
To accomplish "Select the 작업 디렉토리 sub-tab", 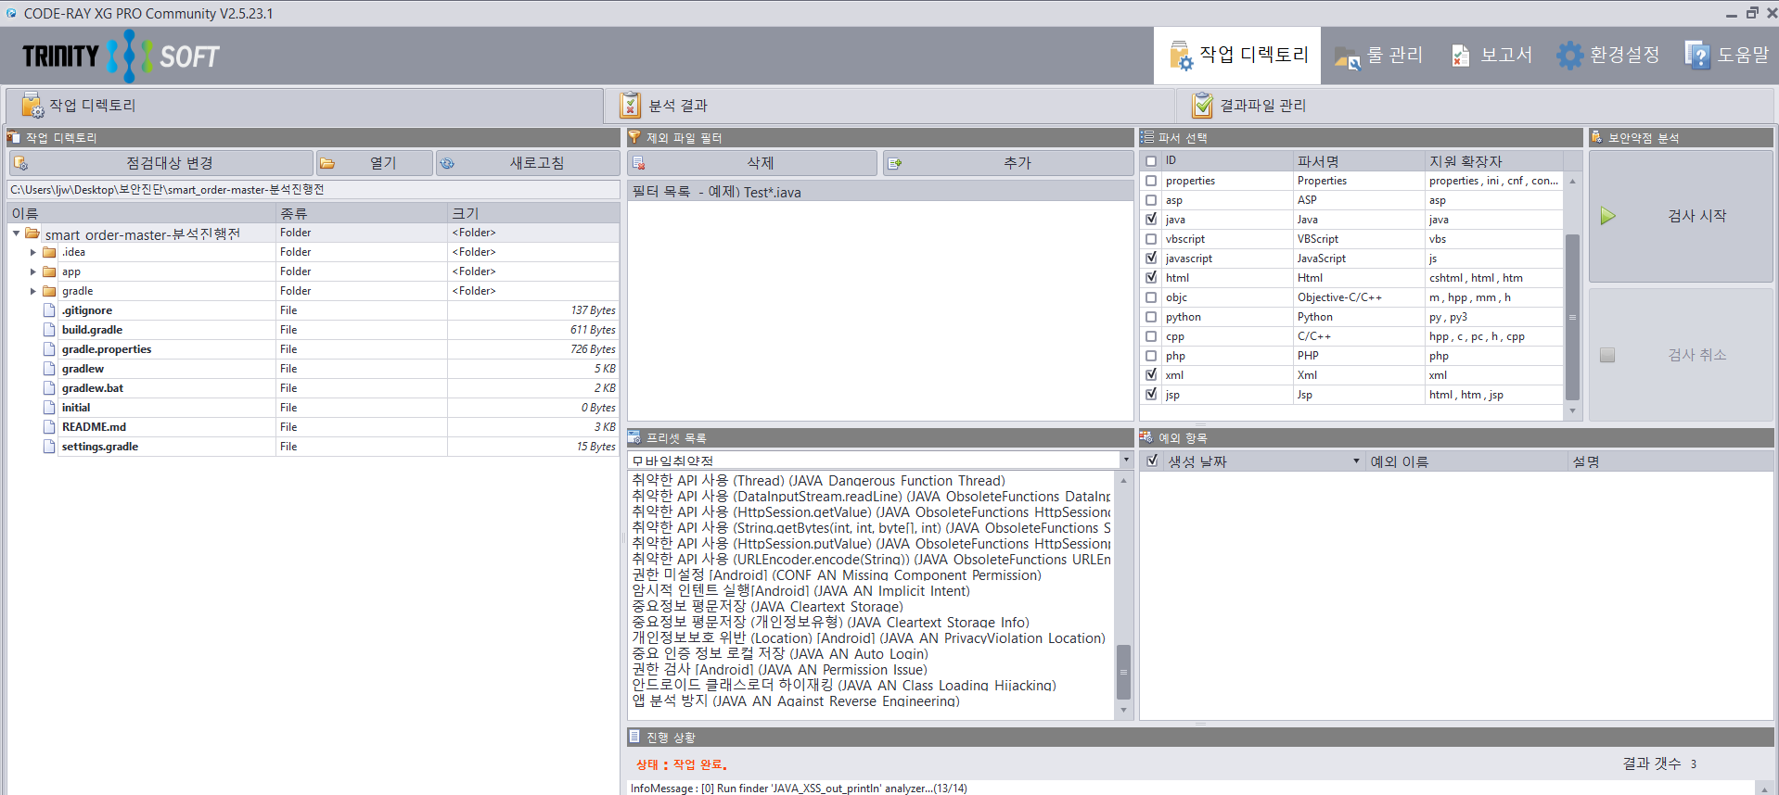I will click(x=303, y=106).
